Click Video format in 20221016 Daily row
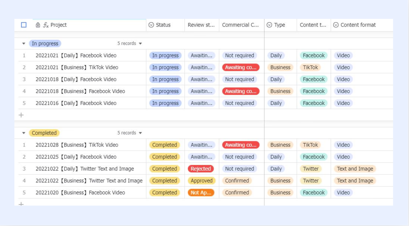Viewport: 409px width, 226px height. point(343,103)
